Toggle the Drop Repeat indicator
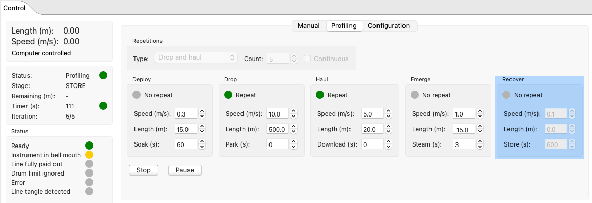The height and width of the screenshot is (203, 592). point(228,95)
